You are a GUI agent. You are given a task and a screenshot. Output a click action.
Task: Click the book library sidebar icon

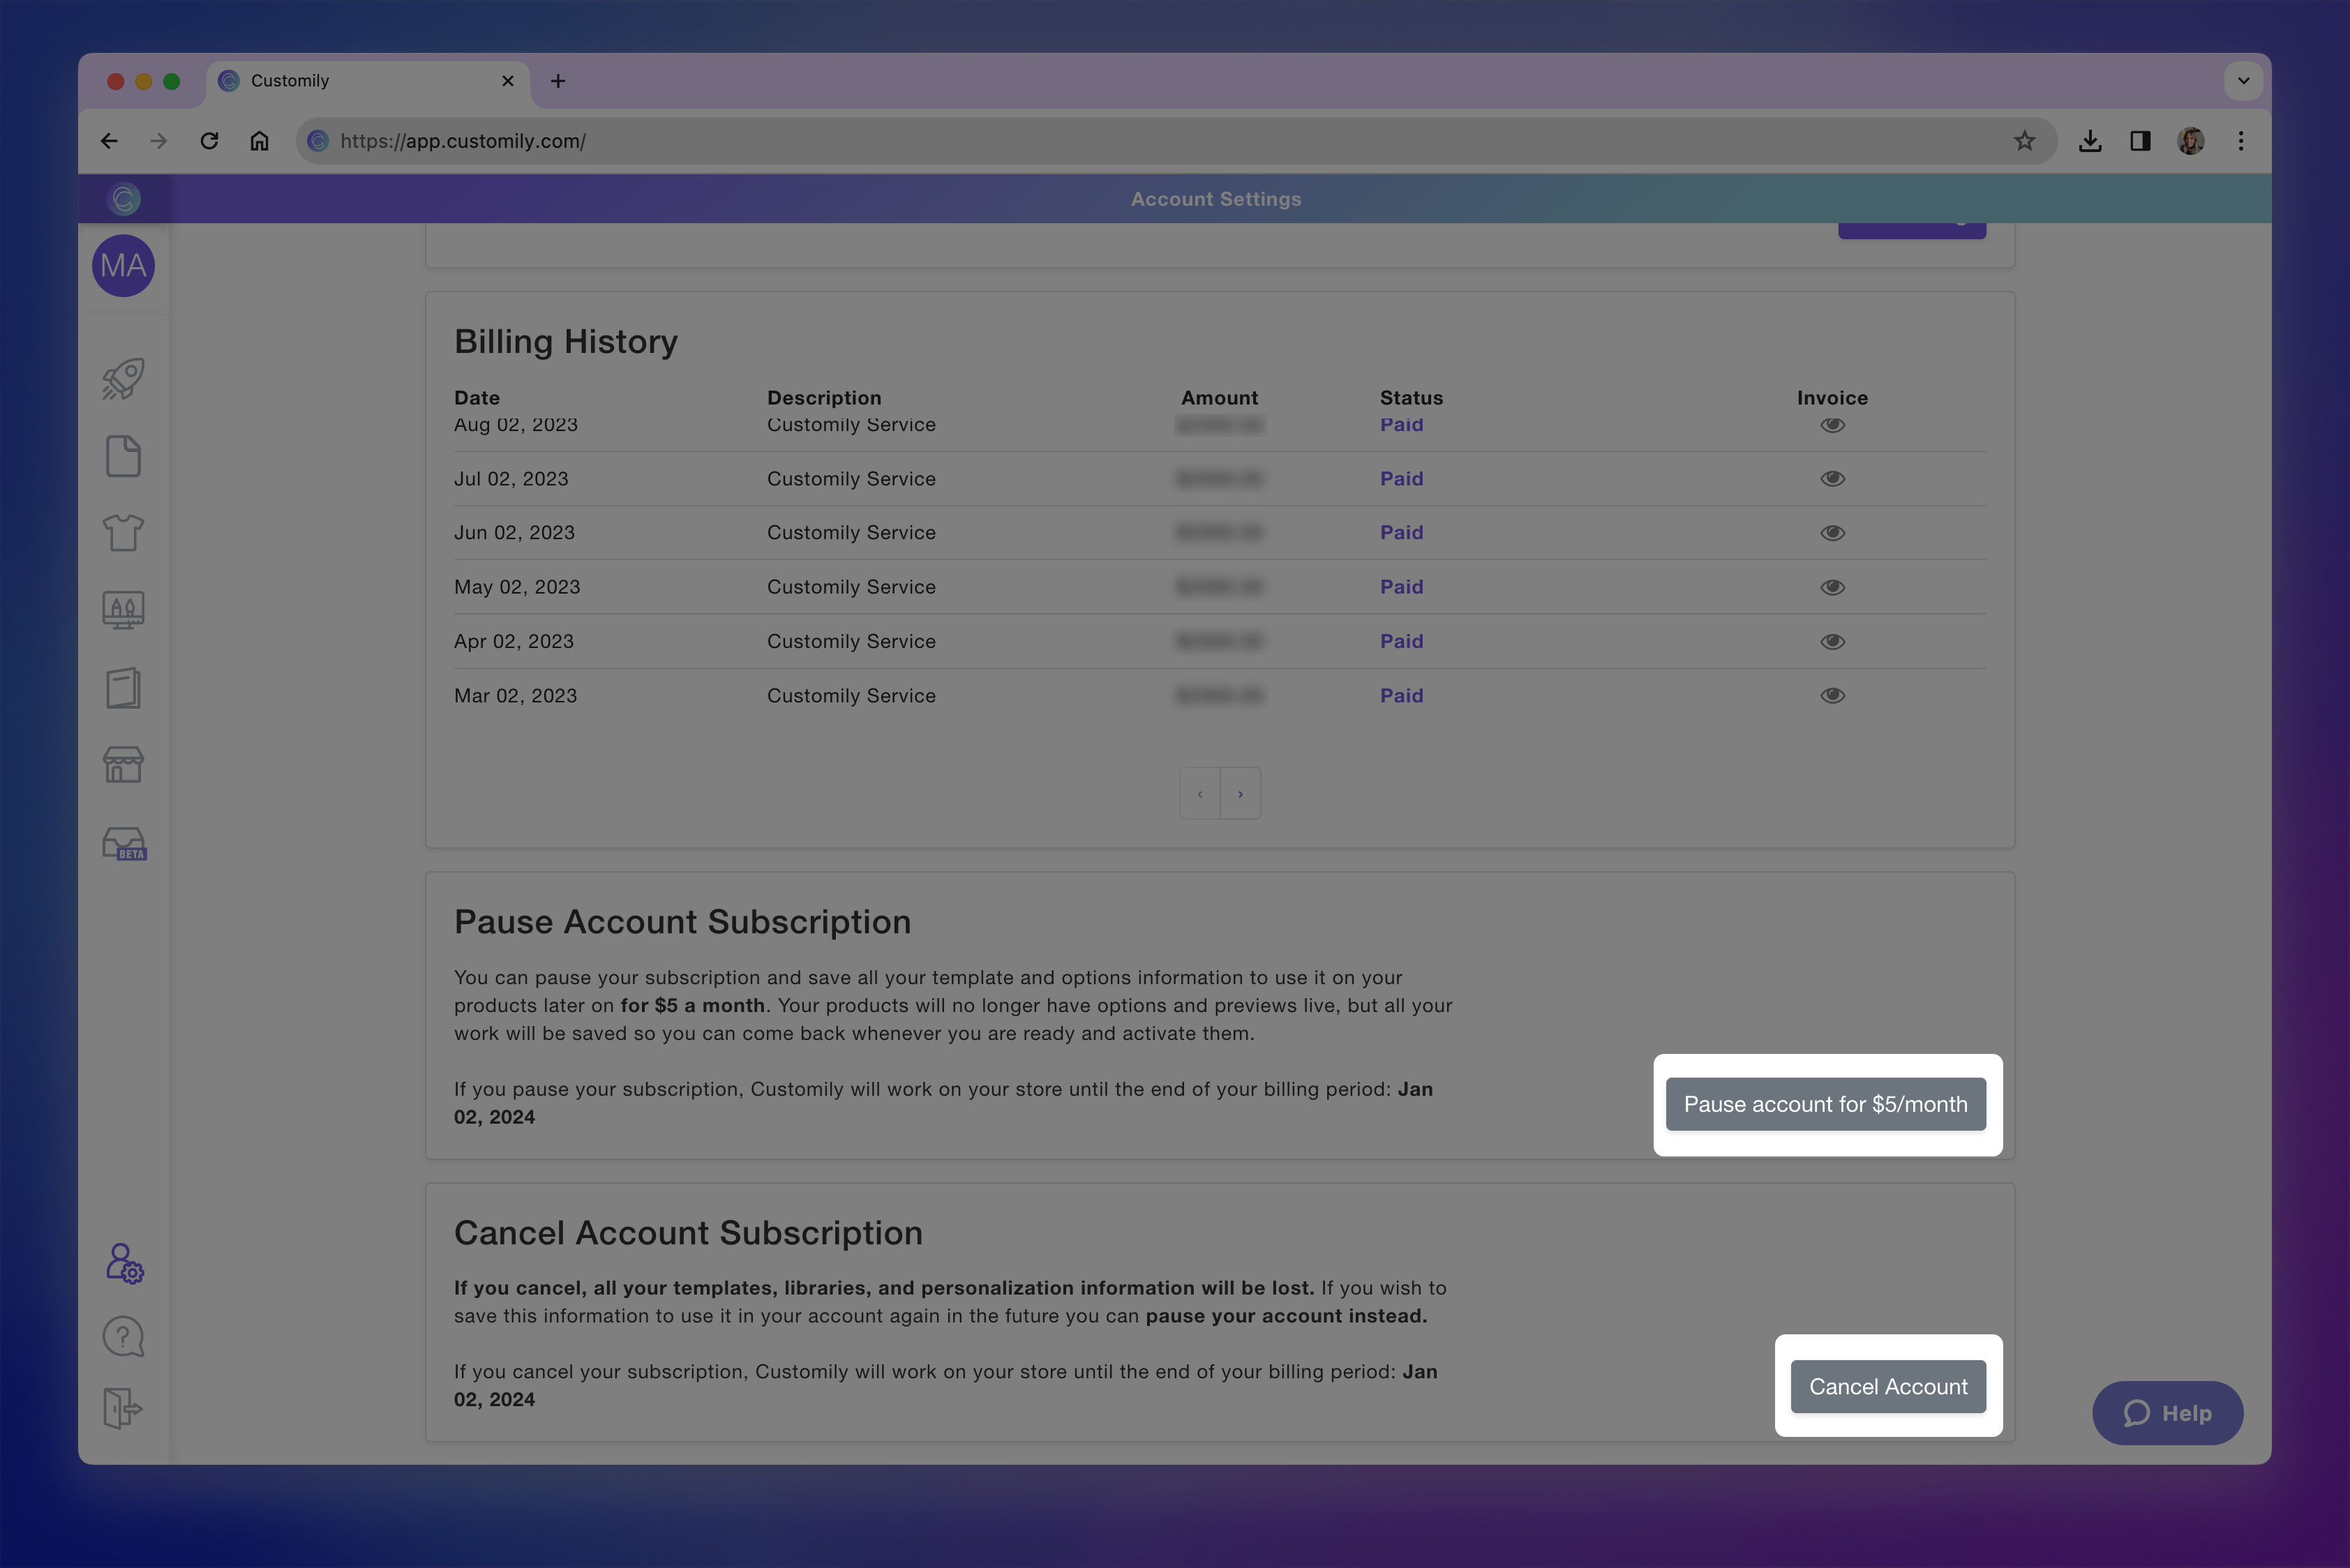point(123,688)
